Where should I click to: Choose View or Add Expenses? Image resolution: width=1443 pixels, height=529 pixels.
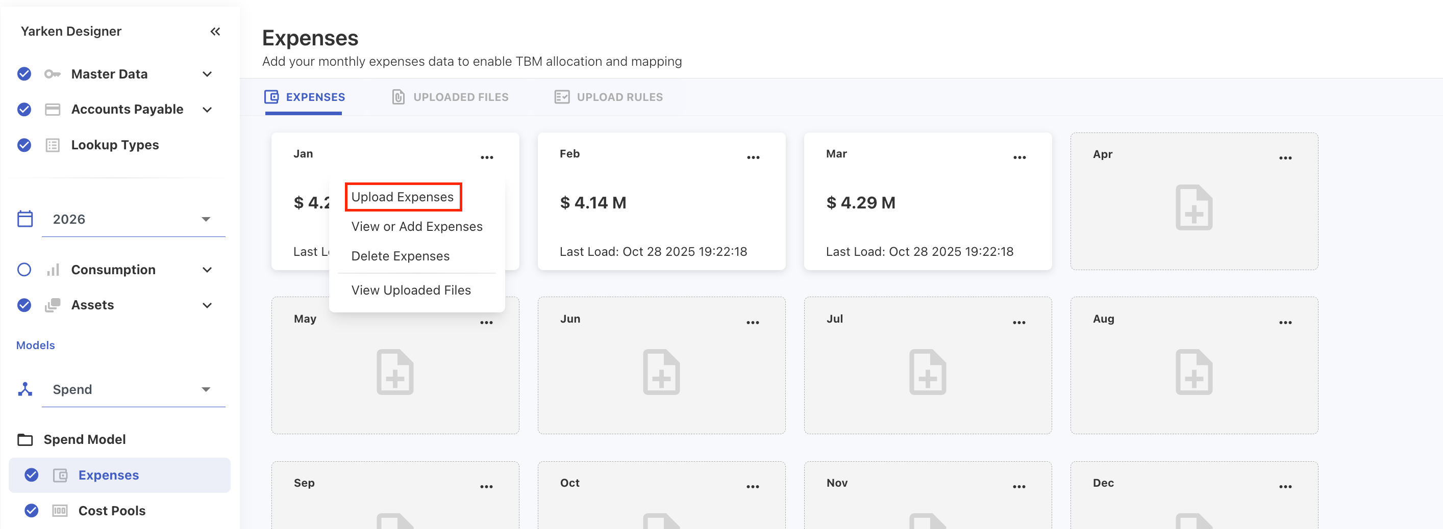pos(417,226)
